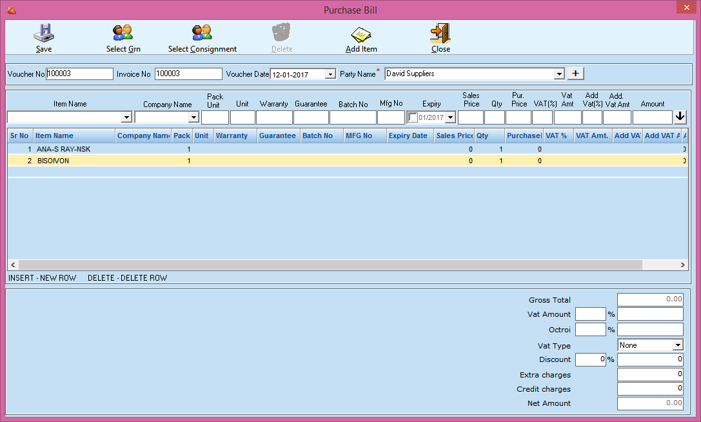Open Select Grn from toolbar
The width and height of the screenshot is (701, 422).
(x=123, y=33)
